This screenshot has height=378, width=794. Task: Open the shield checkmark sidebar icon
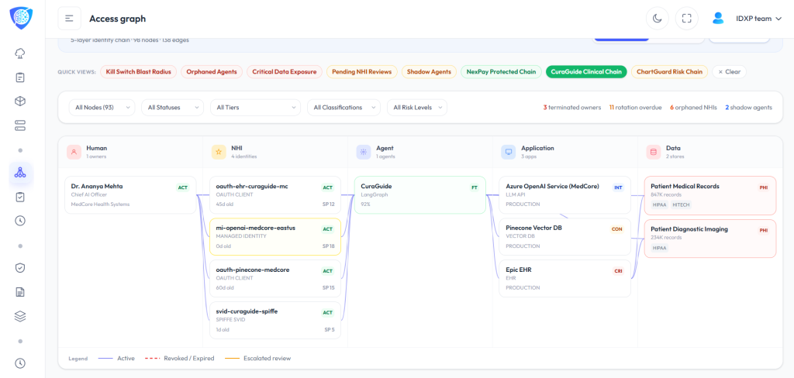20,268
